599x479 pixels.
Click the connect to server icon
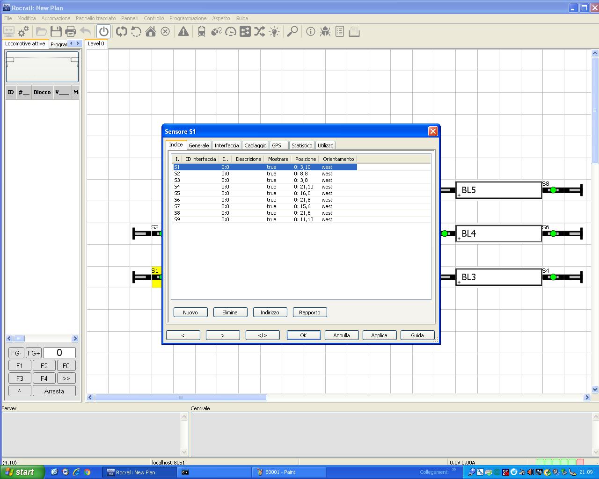pos(9,31)
